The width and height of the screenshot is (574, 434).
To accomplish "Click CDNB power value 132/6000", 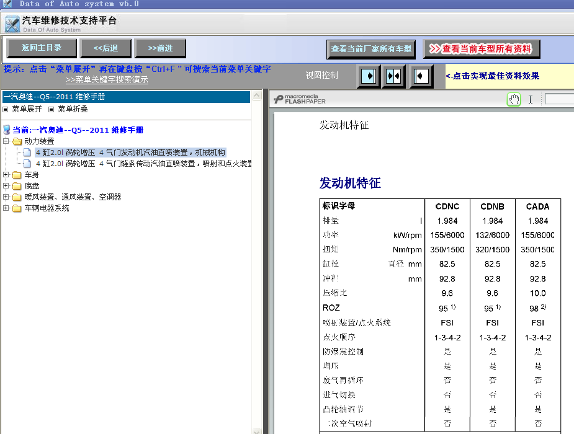I will pos(492,235).
